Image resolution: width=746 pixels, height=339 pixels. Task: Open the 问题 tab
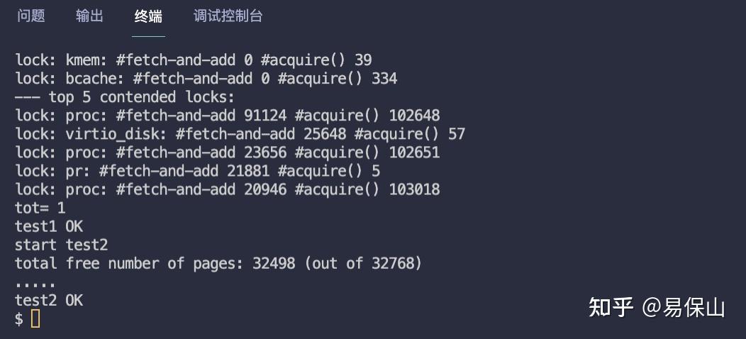(x=30, y=16)
